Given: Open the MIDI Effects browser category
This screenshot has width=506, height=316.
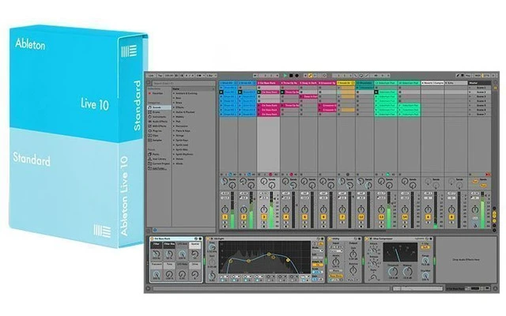Looking at the screenshot, I should (159, 126).
